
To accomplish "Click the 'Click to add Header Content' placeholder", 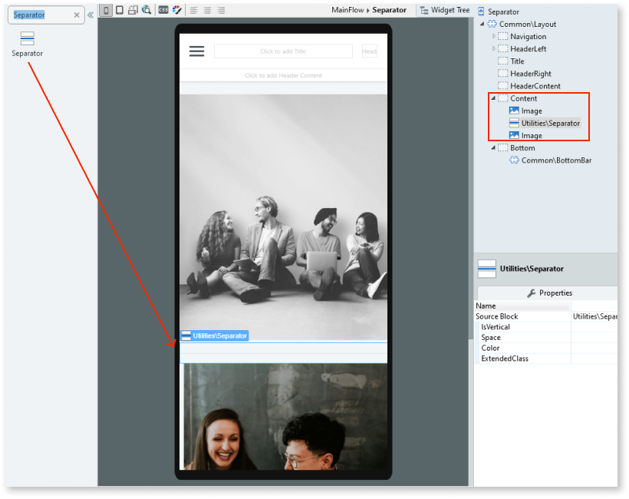I will (285, 76).
